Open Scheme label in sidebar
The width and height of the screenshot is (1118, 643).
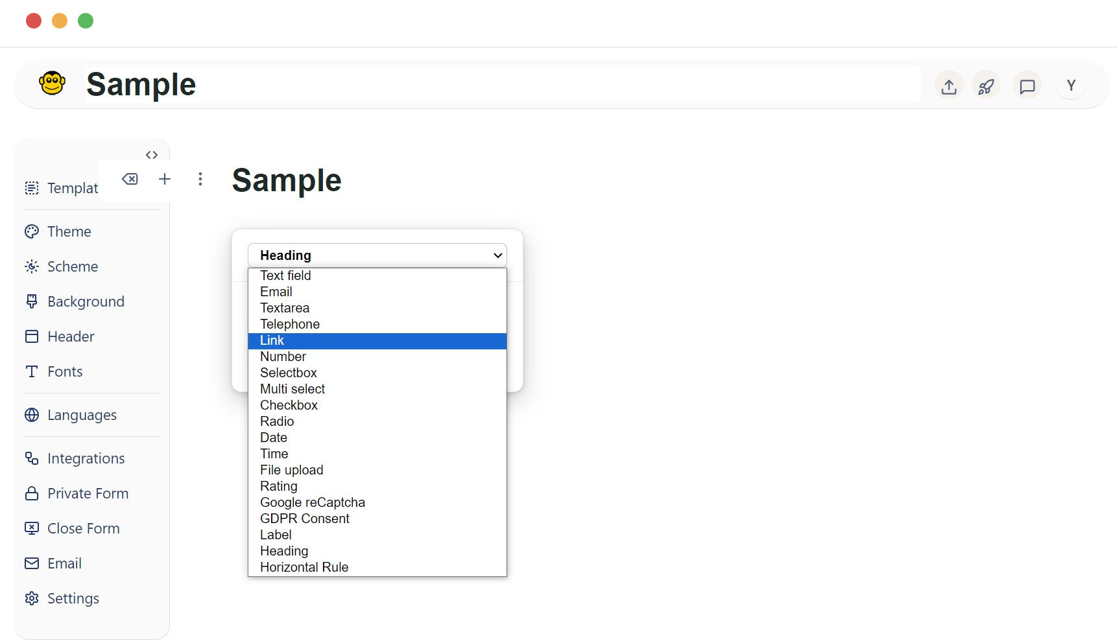(x=73, y=266)
